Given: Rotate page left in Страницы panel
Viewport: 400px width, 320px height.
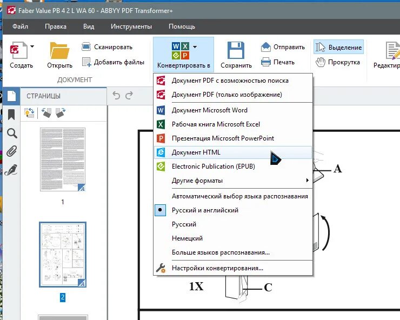Looking at the screenshot, I should pos(46,112).
